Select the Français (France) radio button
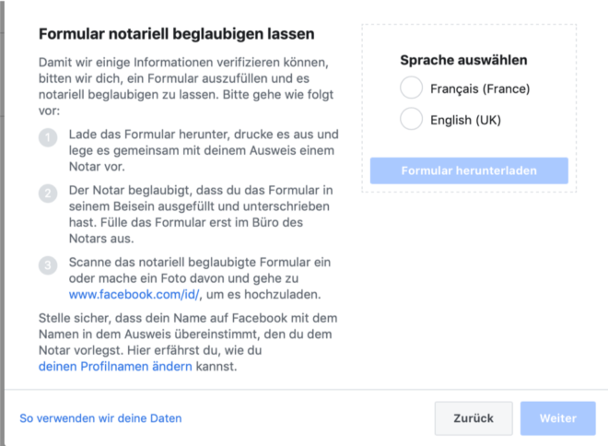The width and height of the screenshot is (608, 446). click(411, 88)
